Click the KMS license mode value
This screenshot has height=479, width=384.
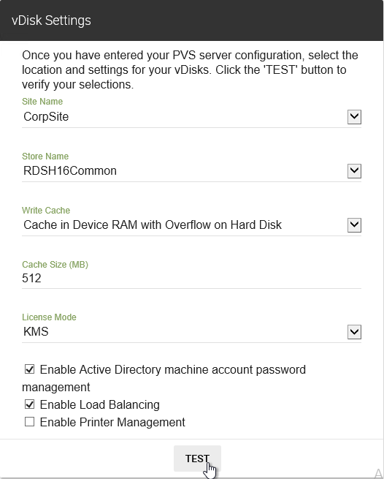tap(36, 332)
